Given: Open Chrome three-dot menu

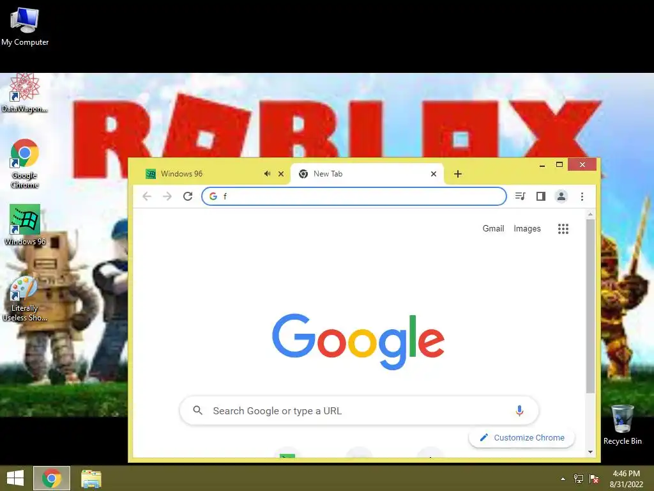Looking at the screenshot, I should [x=582, y=196].
